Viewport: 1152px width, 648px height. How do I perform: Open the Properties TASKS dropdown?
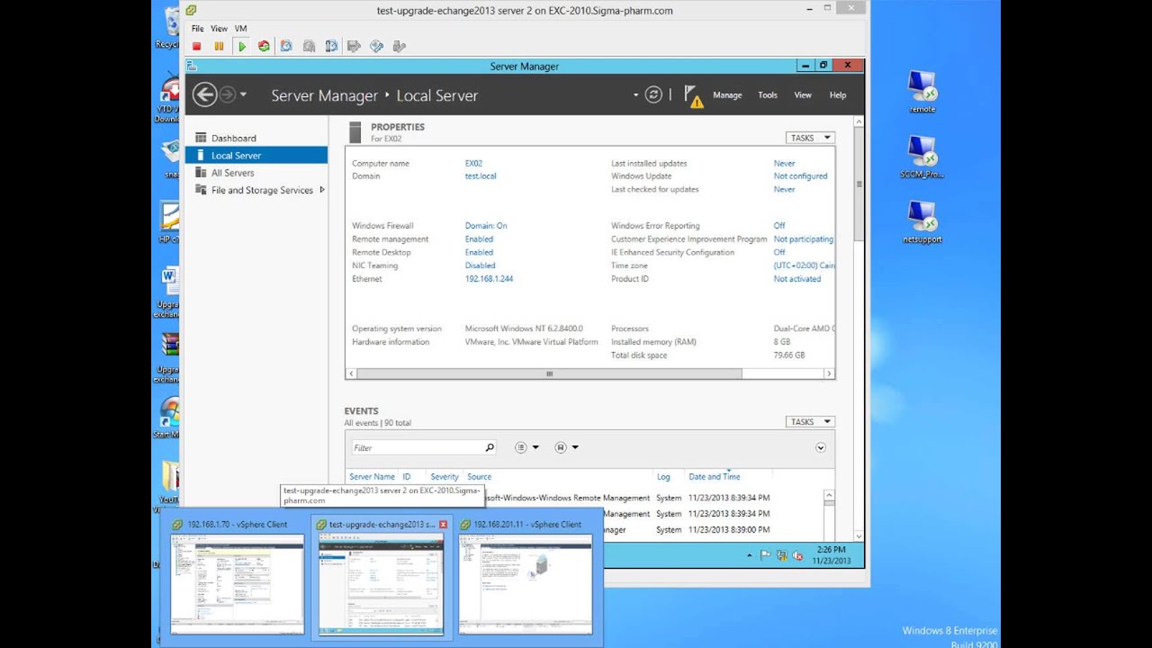click(x=810, y=138)
